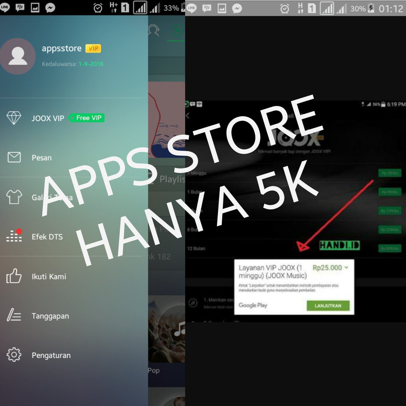The width and height of the screenshot is (406, 406).
Task: Tap 'Layanan VIP JOOX (1 minggu)' title
Action: [273, 271]
